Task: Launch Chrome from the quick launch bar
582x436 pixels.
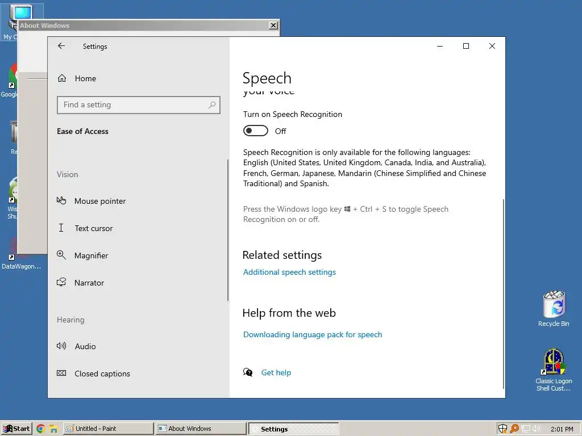Action: 40,429
